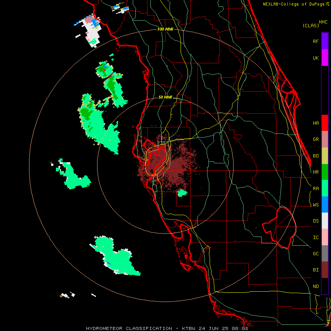Viewport: 331px width, 331px height.
Task: Click the "GC" legend label
Action: pyautogui.click(x=316, y=254)
